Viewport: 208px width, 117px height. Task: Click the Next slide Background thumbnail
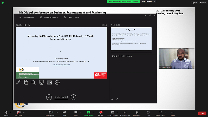point(131,38)
